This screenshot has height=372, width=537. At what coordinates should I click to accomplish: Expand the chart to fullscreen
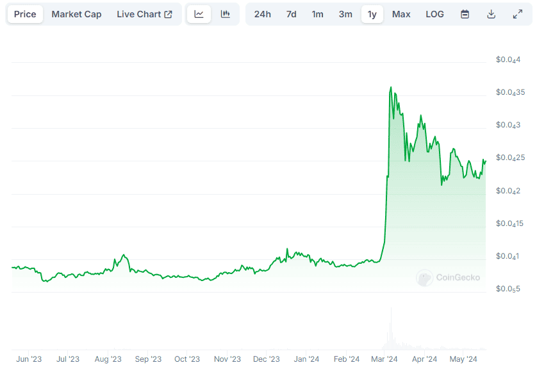coord(518,14)
